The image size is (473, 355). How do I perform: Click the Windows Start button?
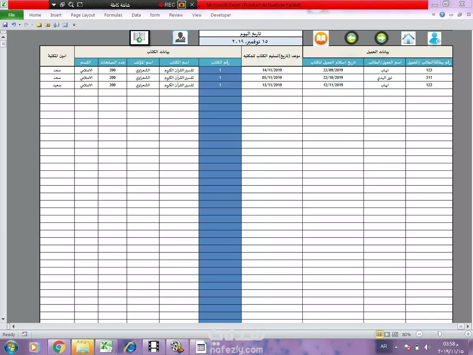point(10,347)
